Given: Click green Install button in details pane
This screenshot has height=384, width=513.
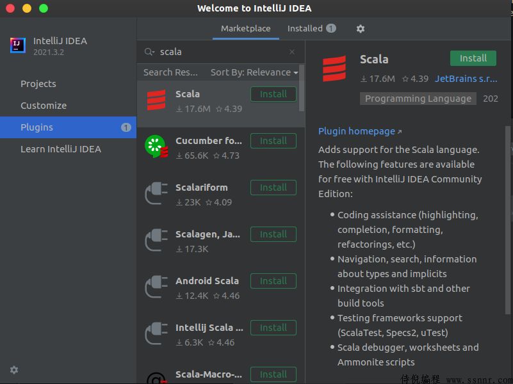Looking at the screenshot, I should 473,58.
